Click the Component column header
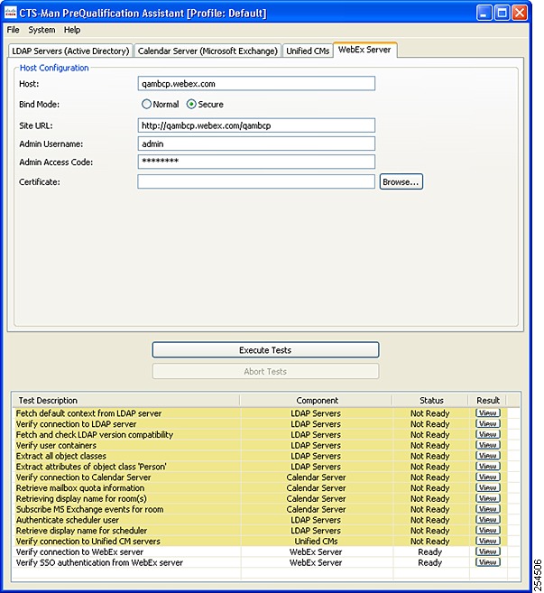Image resolution: width=544 pixels, height=593 pixels. [317, 400]
